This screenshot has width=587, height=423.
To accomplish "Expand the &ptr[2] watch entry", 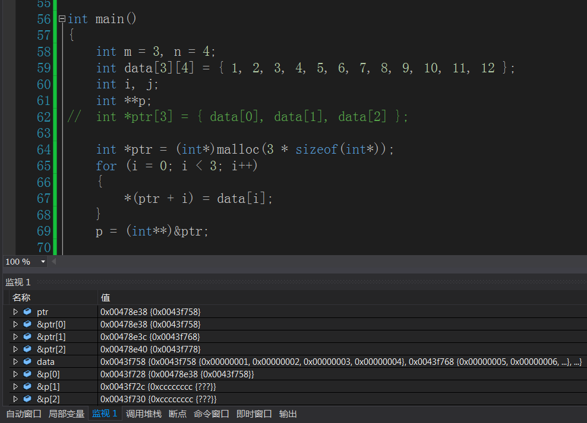I will pyautogui.click(x=15, y=349).
